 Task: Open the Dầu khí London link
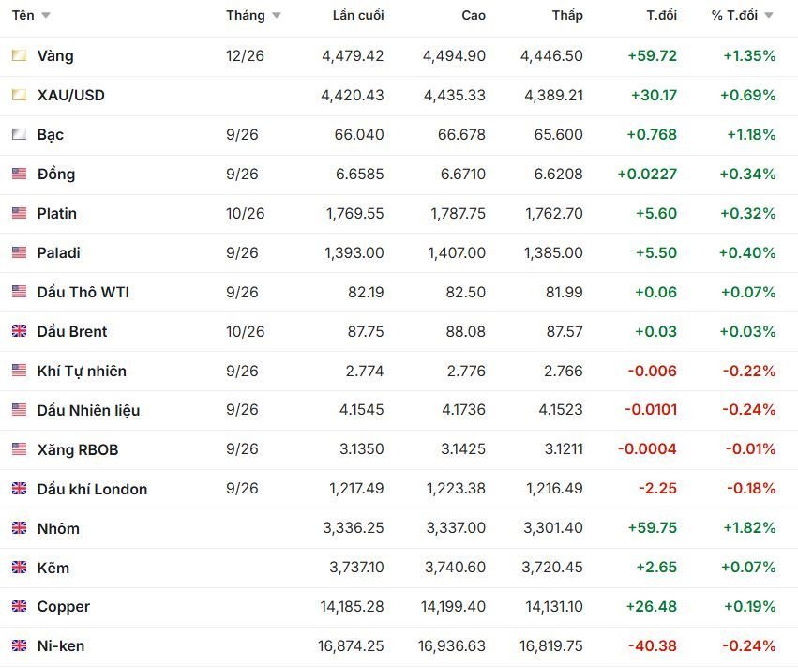pyautogui.click(x=92, y=490)
